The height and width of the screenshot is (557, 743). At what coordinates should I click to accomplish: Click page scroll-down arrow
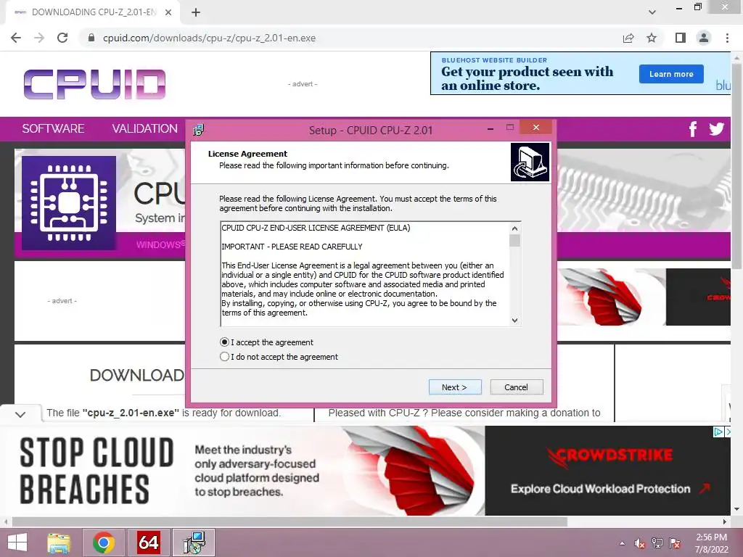click(736, 509)
